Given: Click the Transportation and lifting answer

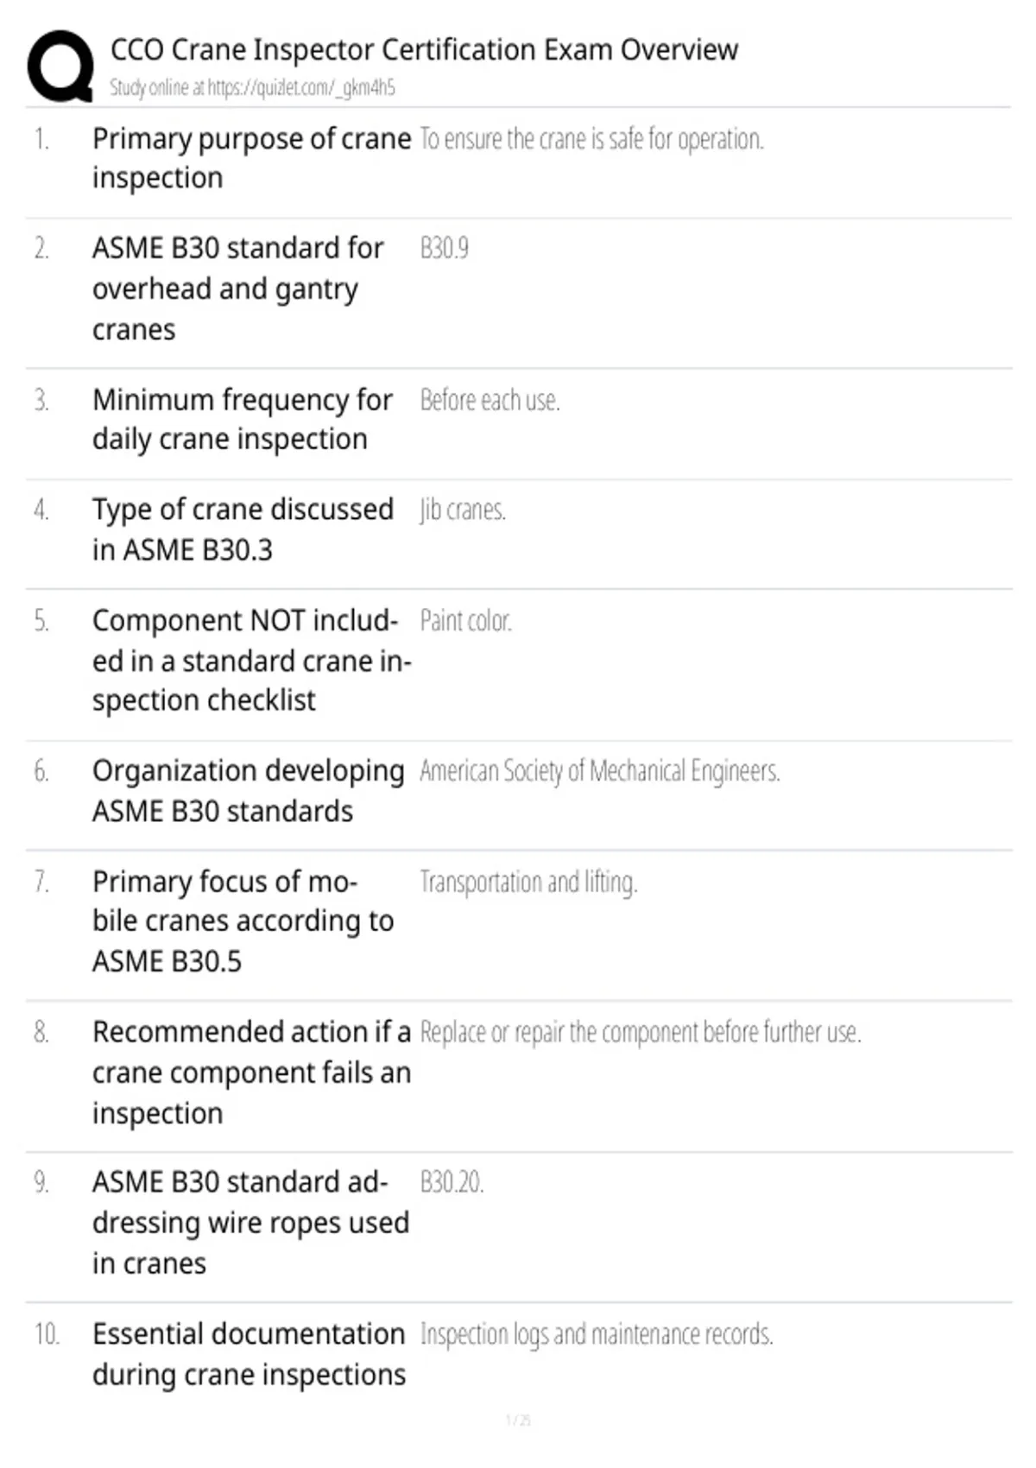Looking at the screenshot, I should tap(528, 883).
